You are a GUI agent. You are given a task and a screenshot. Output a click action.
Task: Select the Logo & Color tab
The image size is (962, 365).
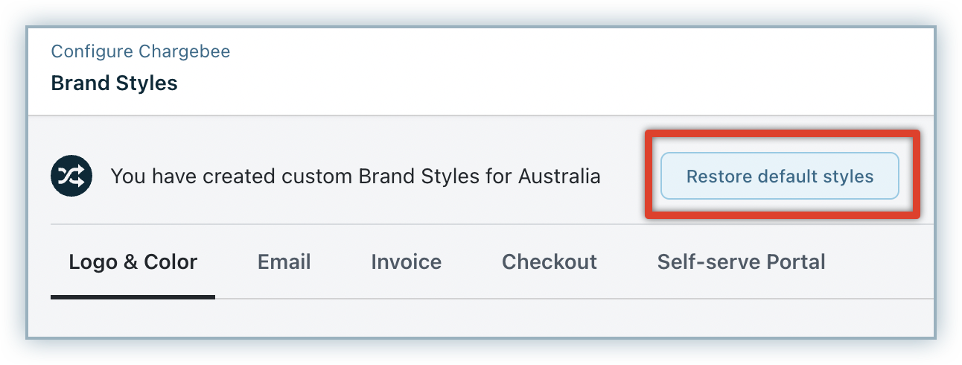tap(133, 262)
